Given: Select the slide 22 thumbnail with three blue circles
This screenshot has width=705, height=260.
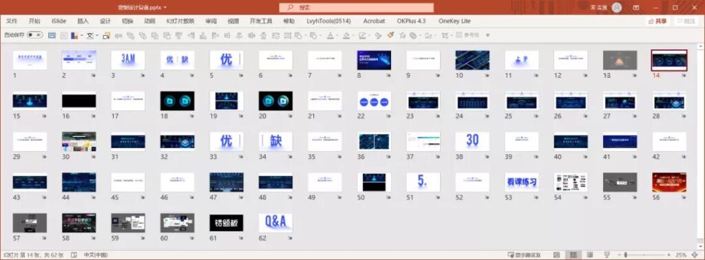Looking at the screenshot, I should 374,101.
